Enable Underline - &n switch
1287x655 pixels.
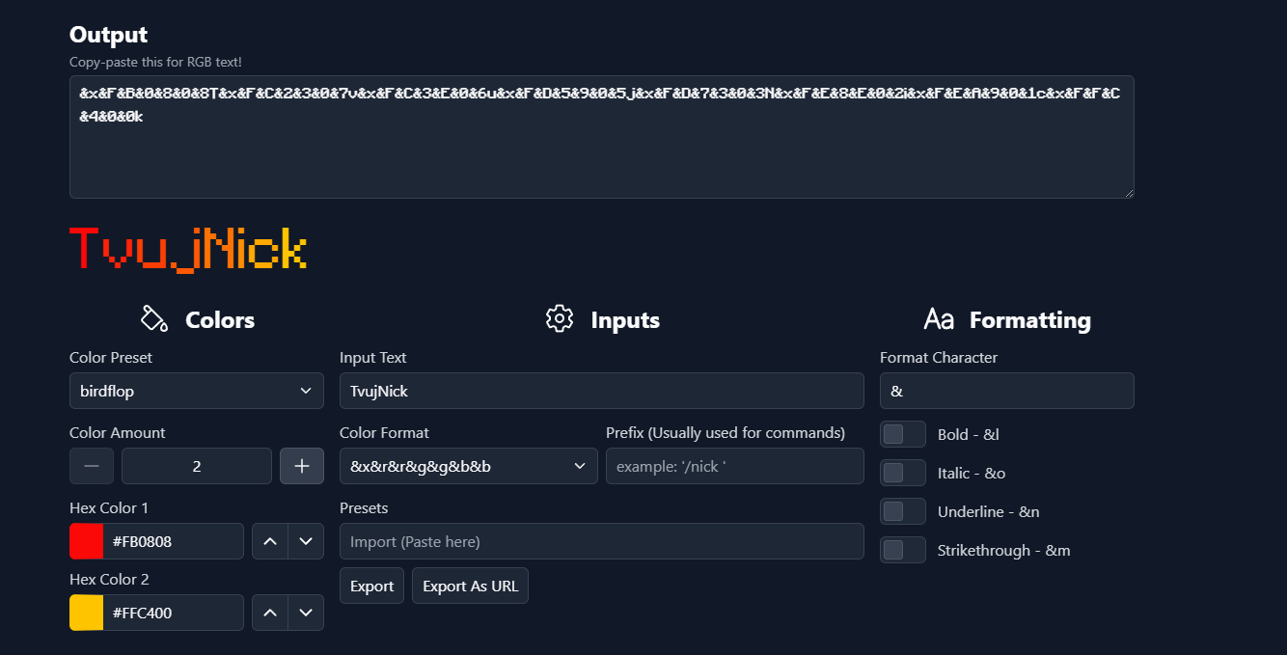pos(903,511)
